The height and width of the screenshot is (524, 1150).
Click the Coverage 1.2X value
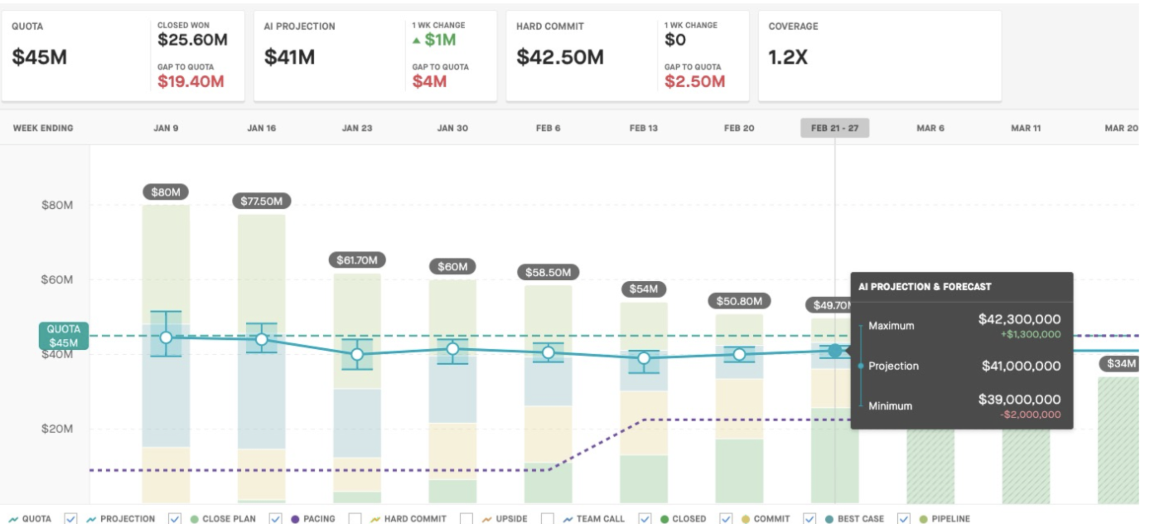coord(788,57)
